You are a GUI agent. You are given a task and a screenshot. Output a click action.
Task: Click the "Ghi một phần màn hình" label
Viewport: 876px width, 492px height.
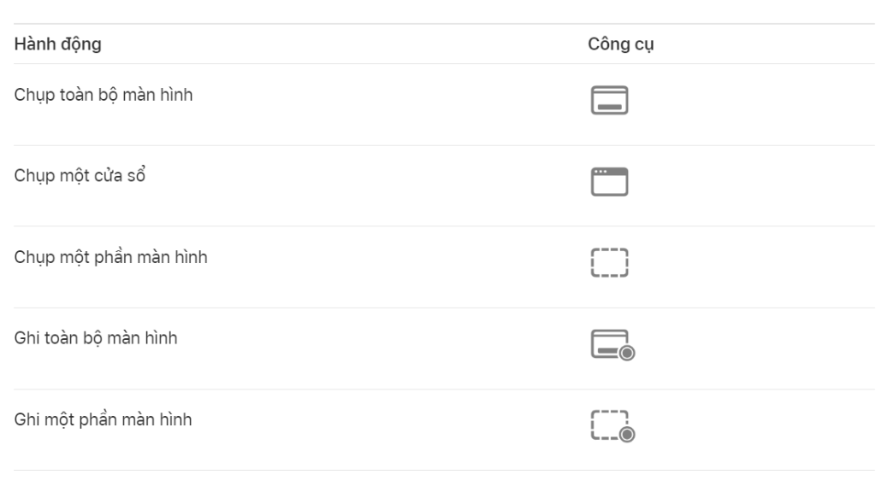[x=103, y=419]
